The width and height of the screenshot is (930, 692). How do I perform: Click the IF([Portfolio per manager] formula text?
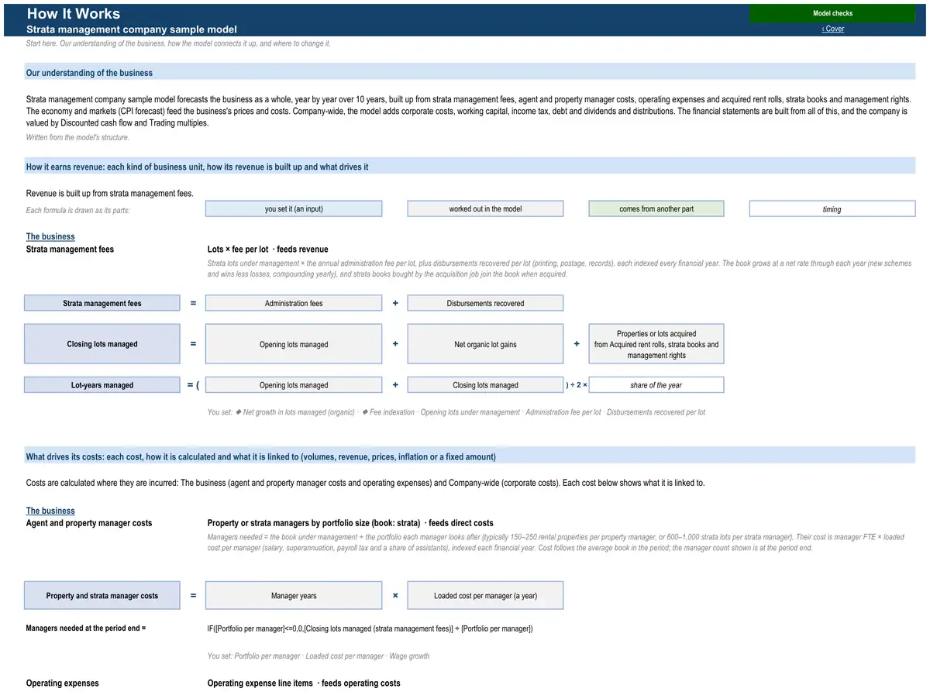coord(370,628)
